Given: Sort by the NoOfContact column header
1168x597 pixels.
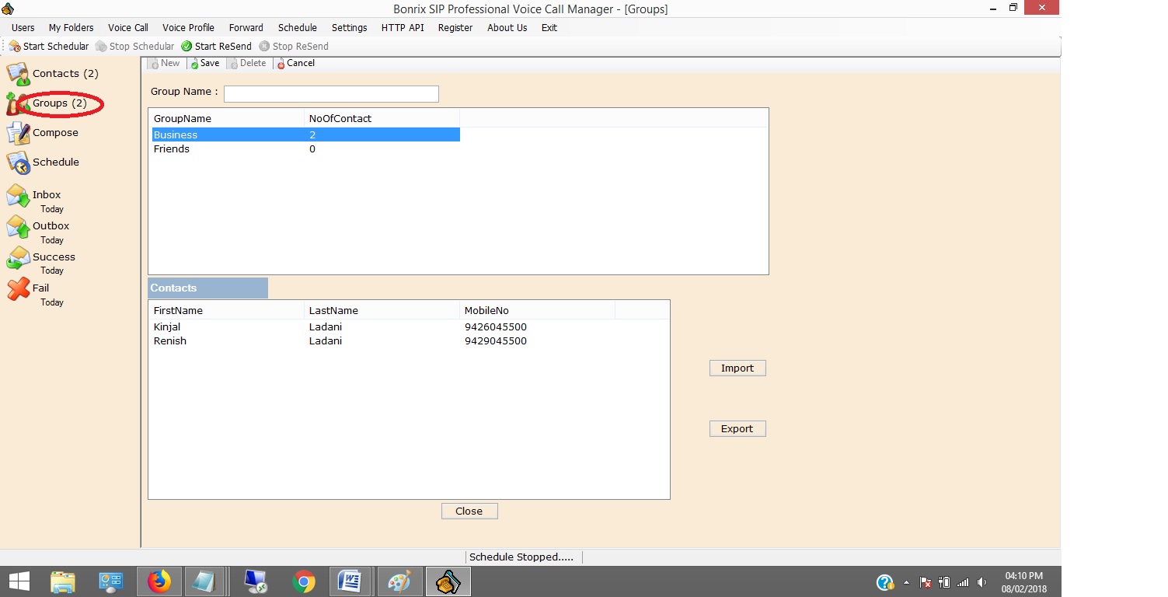Looking at the screenshot, I should tap(382, 119).
